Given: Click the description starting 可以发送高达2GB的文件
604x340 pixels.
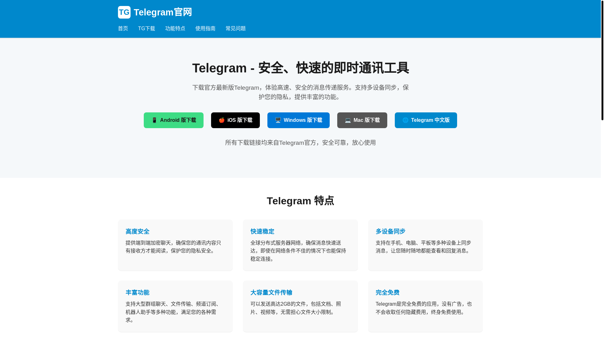Looking at the screenshot, I should tap(296, 308).
